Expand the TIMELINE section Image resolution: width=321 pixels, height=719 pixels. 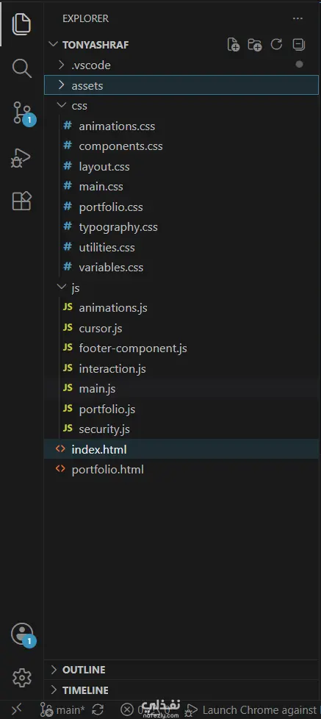(x=181, y=690)
